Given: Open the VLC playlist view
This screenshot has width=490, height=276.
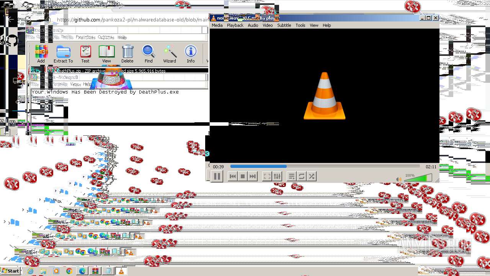Looking at the screenshot, I should coord(291,176).
